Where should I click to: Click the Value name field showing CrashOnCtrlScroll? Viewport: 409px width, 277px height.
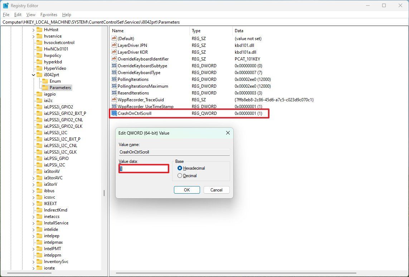point(174,152)
